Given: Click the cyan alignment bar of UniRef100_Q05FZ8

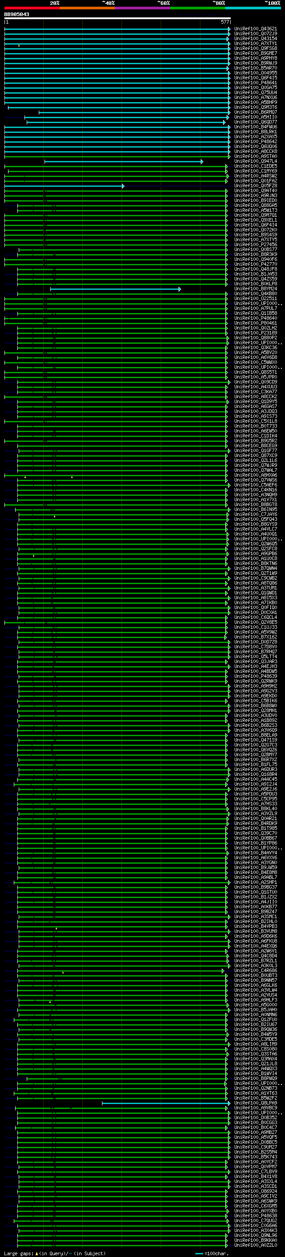Looking at the screenshot, I should (64, 186).
